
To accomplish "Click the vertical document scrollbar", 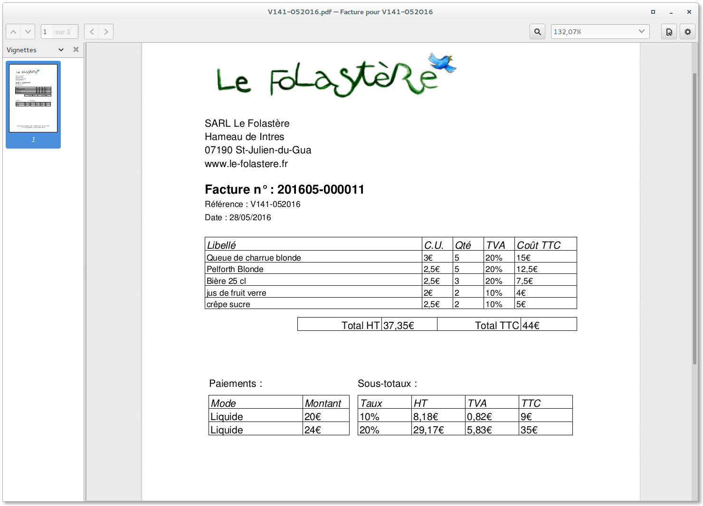I will 694,218.
